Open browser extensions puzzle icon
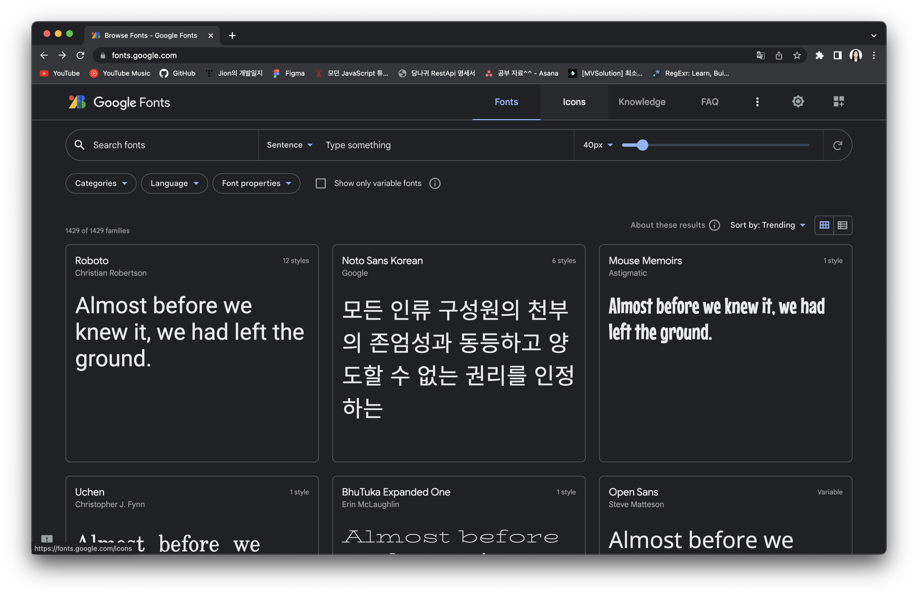Image resolution: width=918 pixels, height=596 pixels. pos(819,55)
